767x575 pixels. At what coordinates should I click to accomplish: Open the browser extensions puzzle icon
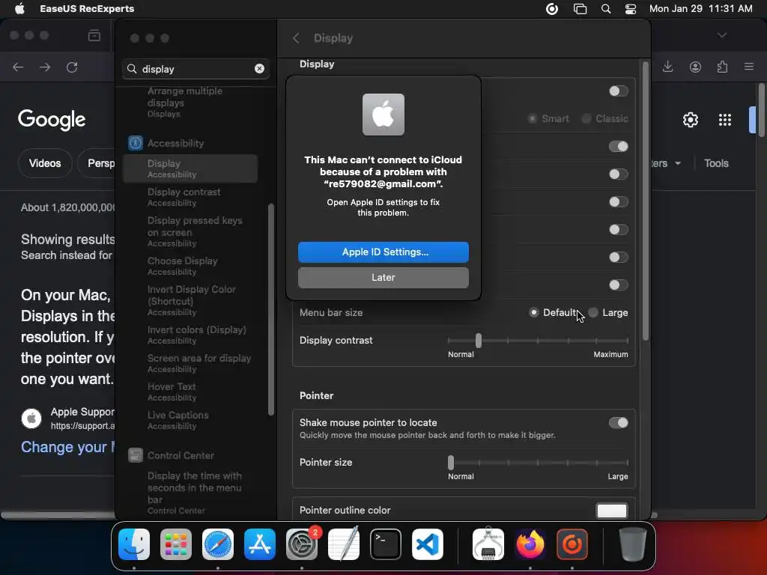point(722,67)
